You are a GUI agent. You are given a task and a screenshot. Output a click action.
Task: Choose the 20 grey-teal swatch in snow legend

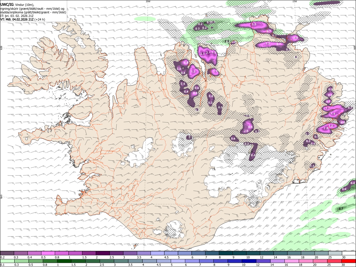(322, 253)
